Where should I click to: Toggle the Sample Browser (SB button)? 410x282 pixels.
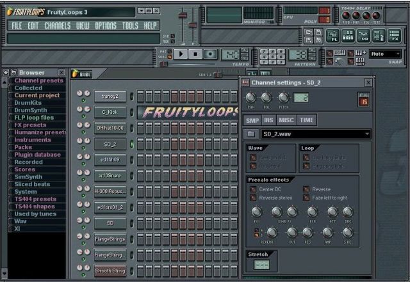[379, 36]
